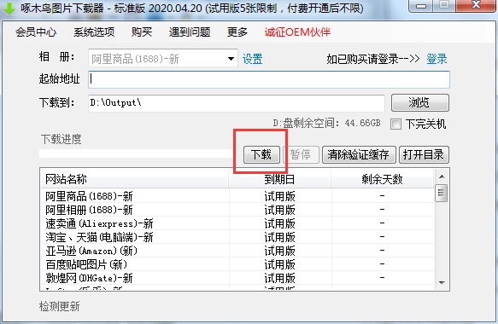Focus the 起始地址 input field
The width and height of the screenshot is (498, 324).
(x=269, y=79)
